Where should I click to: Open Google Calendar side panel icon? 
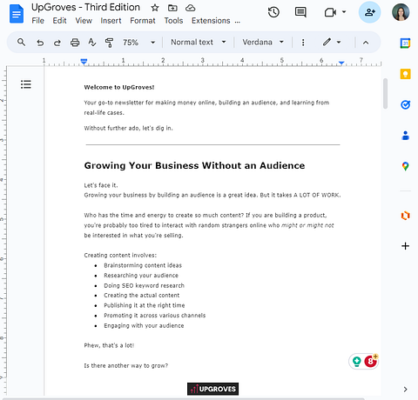(x=406, y=43)
